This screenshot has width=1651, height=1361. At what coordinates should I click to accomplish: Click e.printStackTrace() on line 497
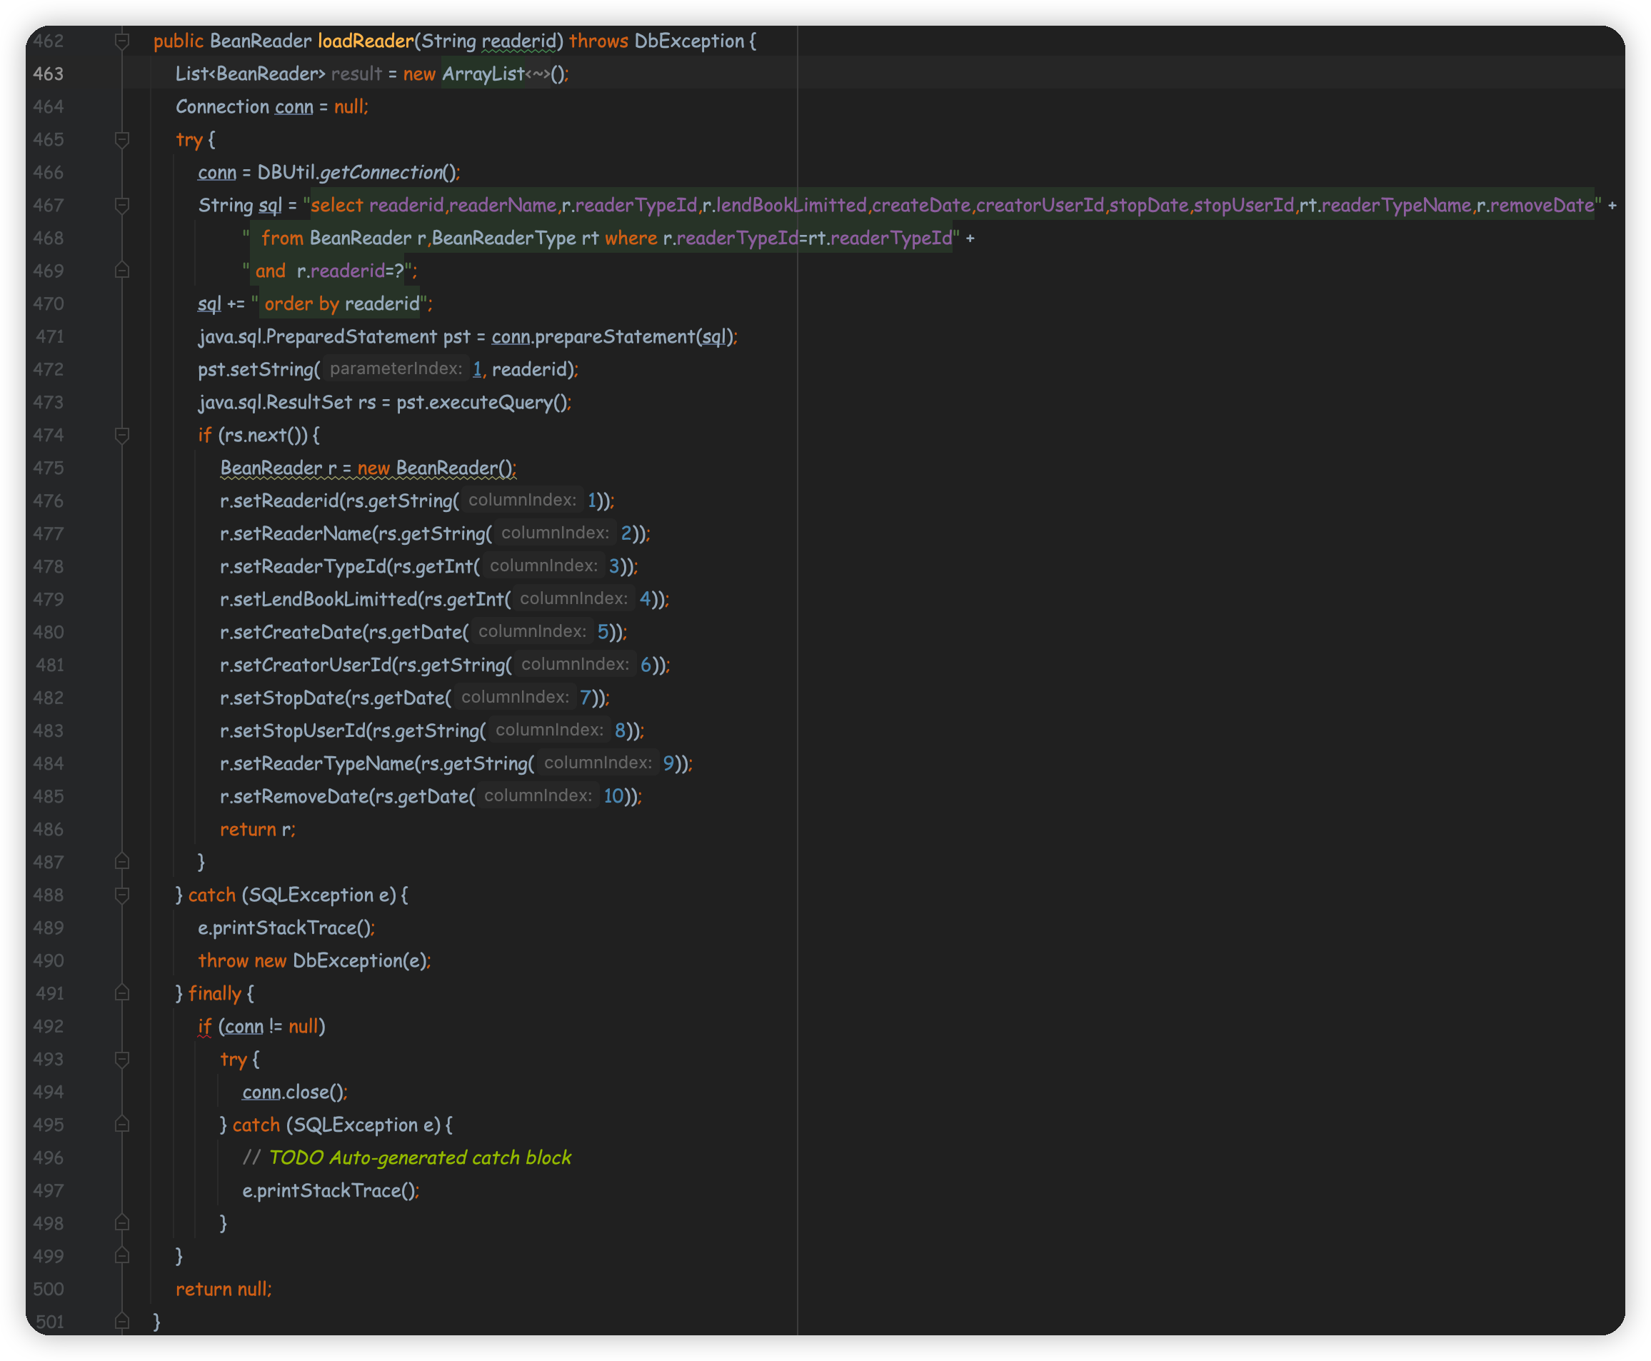tap(331, 1192)
